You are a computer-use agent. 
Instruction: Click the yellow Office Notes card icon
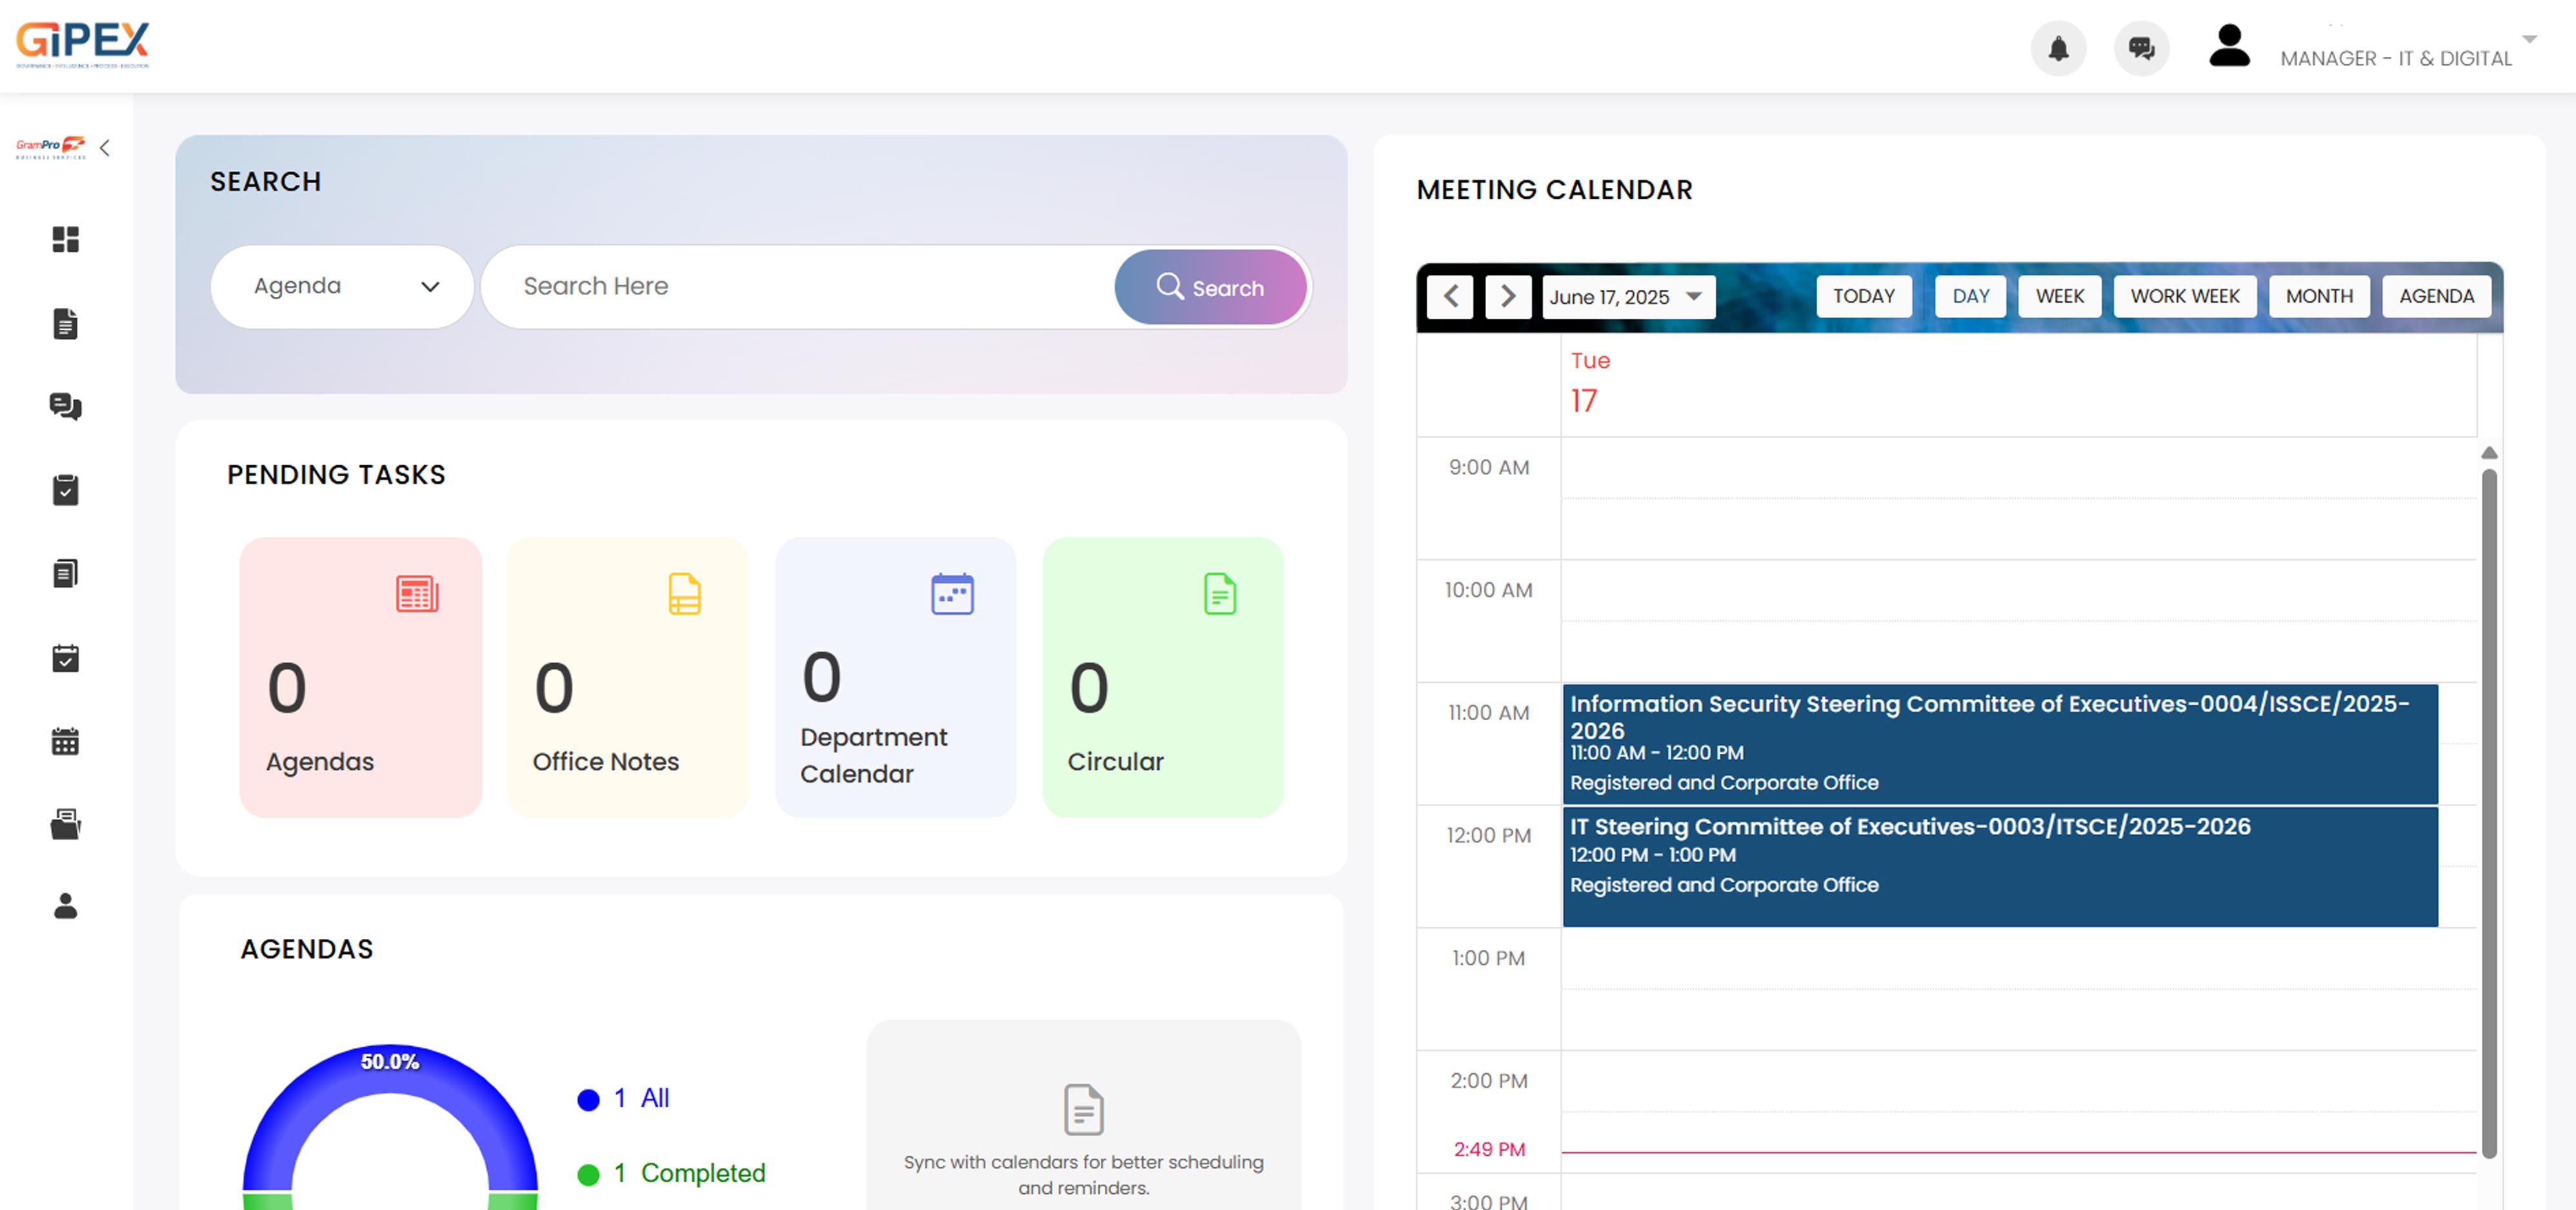click(684, 594)
